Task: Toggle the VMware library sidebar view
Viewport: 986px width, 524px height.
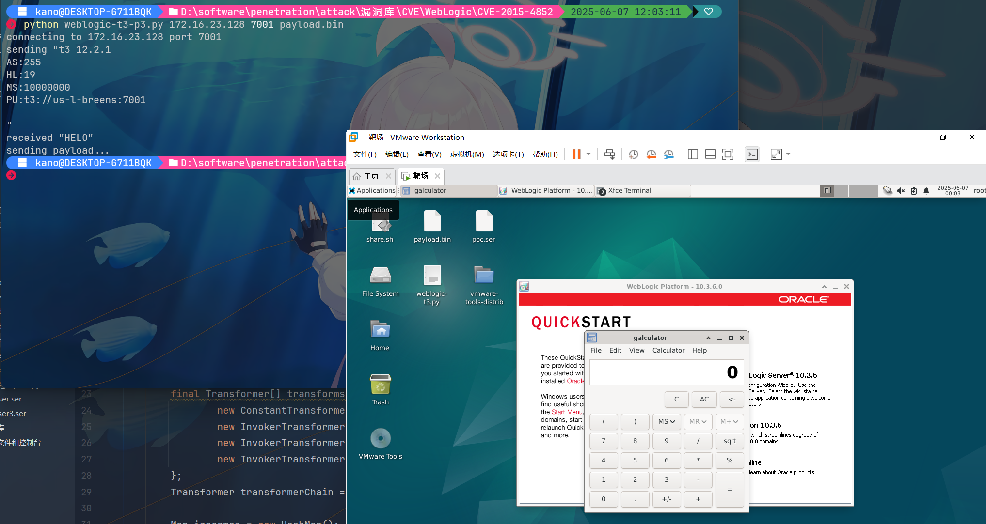Action: [693, 154]
